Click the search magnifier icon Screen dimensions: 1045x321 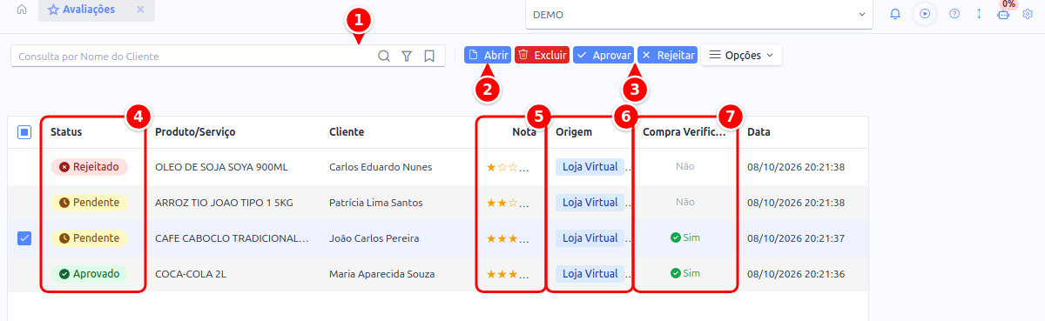(x=383, y=56)
